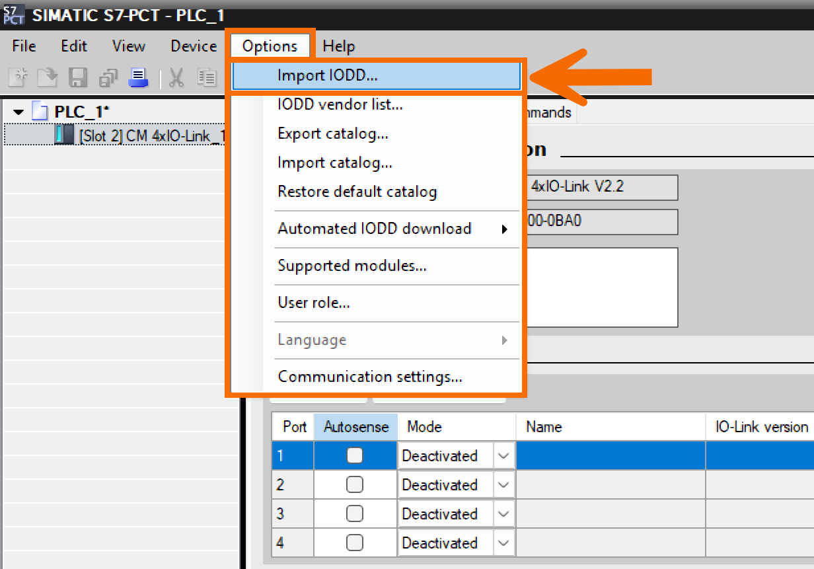Toggle Autosense checkbox for port 1
Viewport: 814px width, 569px height.
[355, 455]
